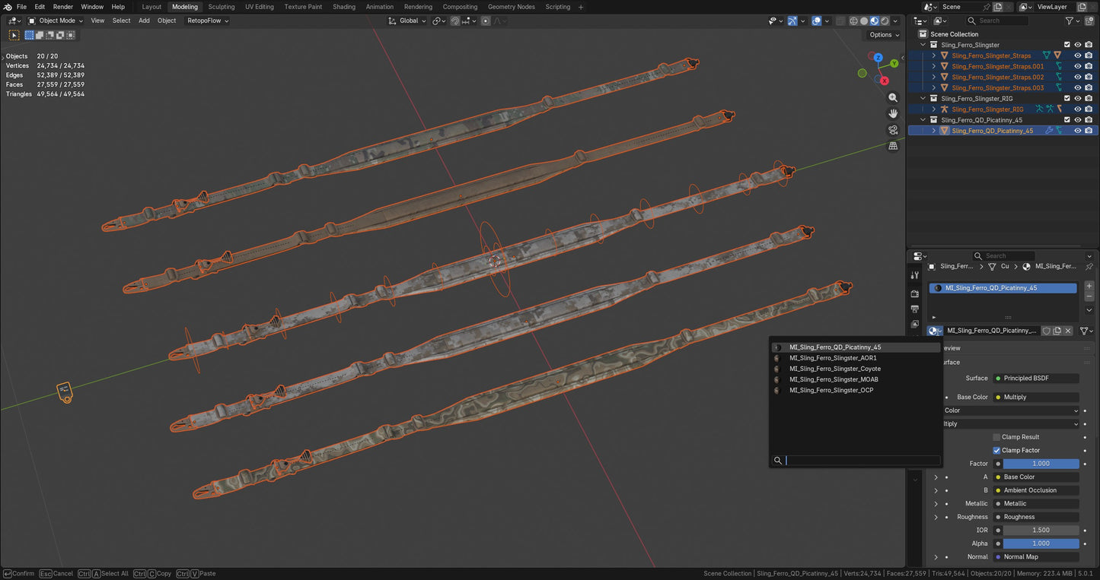Select MI_Sling_Ferro_Slingster_AOR1 from the material list
The image size is (1100, 580).
click(x=855, y=358)
